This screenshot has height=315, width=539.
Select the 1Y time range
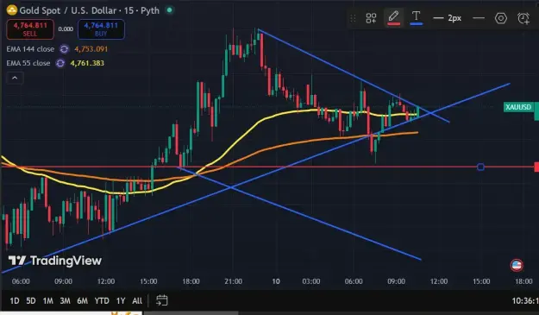(x=121, y=301)
